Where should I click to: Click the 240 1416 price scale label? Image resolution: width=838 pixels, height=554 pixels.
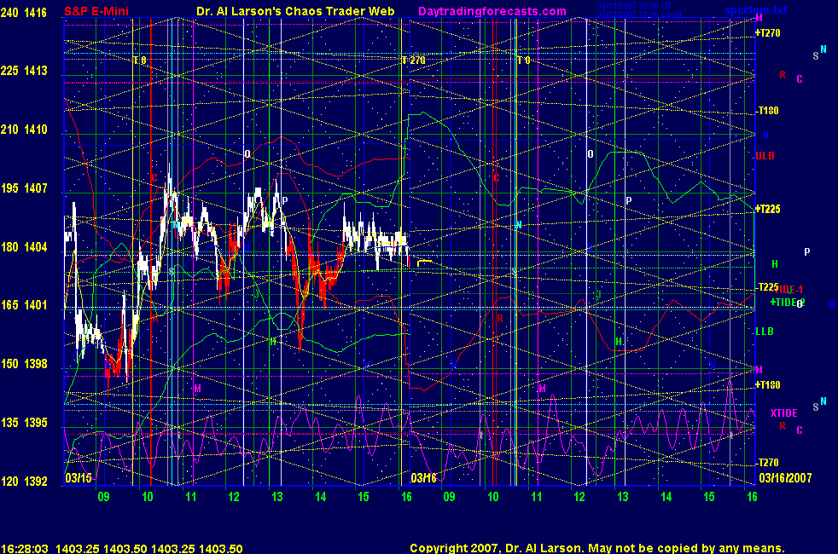click(24, 12)
